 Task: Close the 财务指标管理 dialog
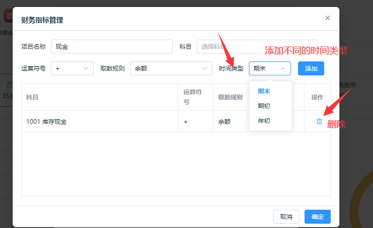click(x=327, y=18)
